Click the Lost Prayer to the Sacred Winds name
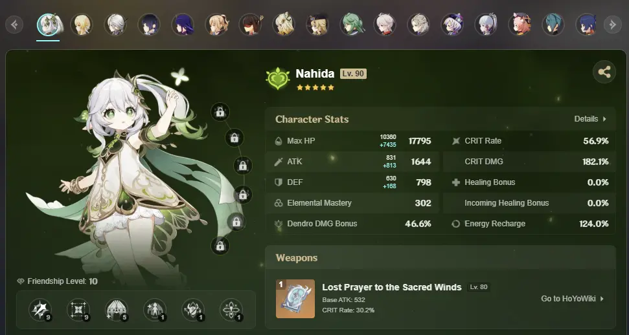Screen dimensions: 629x335 coord(392,287)
